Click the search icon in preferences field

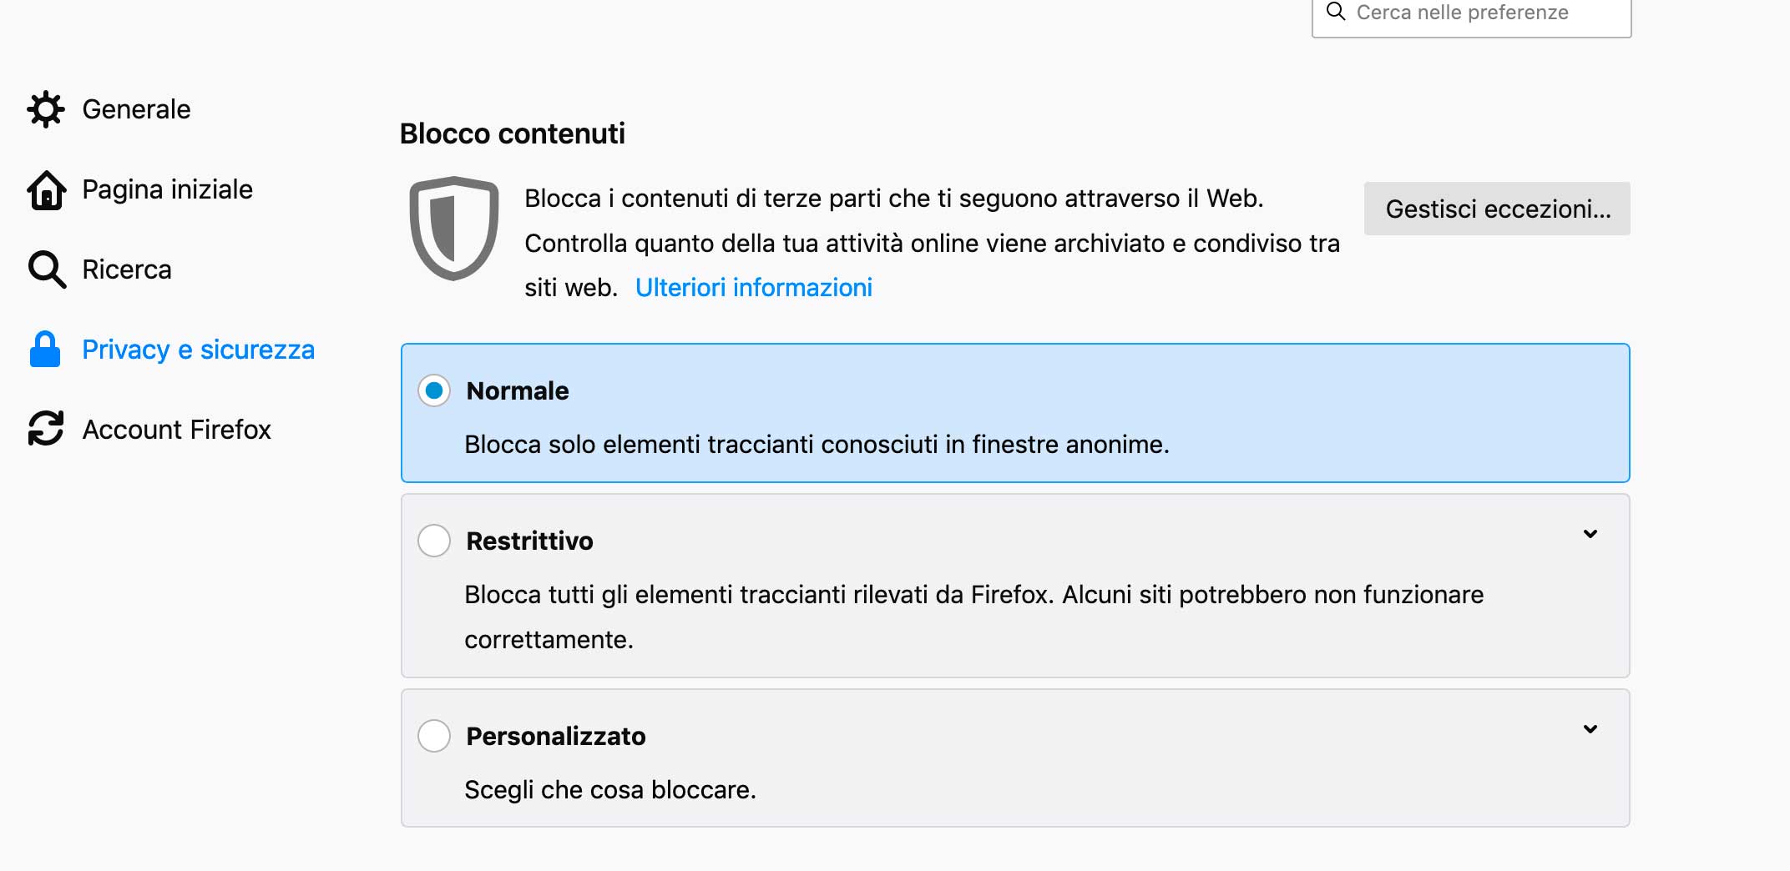tap(1336, 12)
